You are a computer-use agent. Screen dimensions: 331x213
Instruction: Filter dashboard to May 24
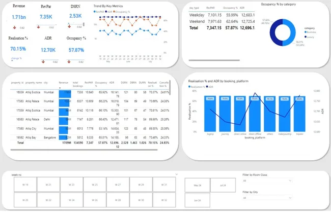198,185
